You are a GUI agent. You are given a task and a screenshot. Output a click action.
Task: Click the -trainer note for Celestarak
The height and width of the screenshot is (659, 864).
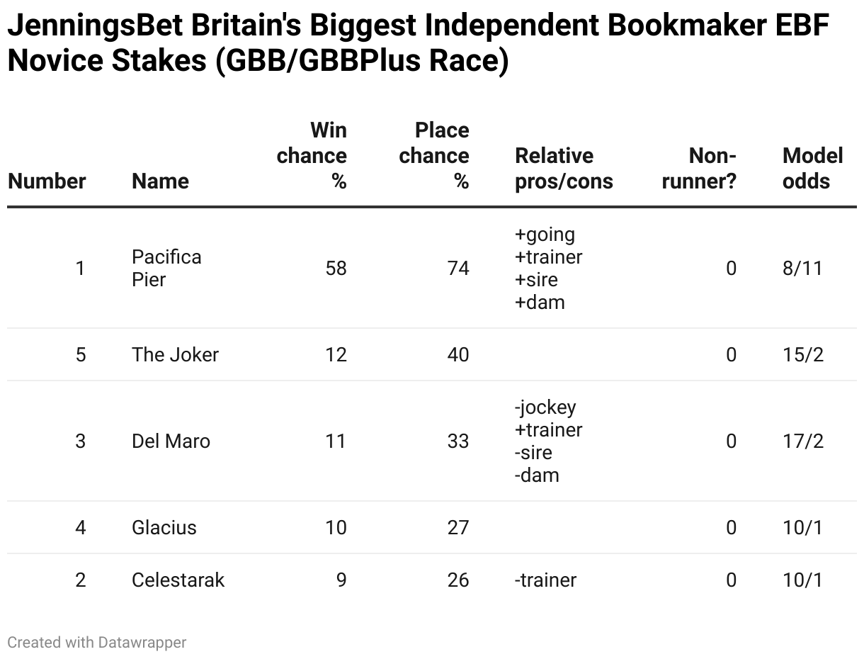(545, 580)
